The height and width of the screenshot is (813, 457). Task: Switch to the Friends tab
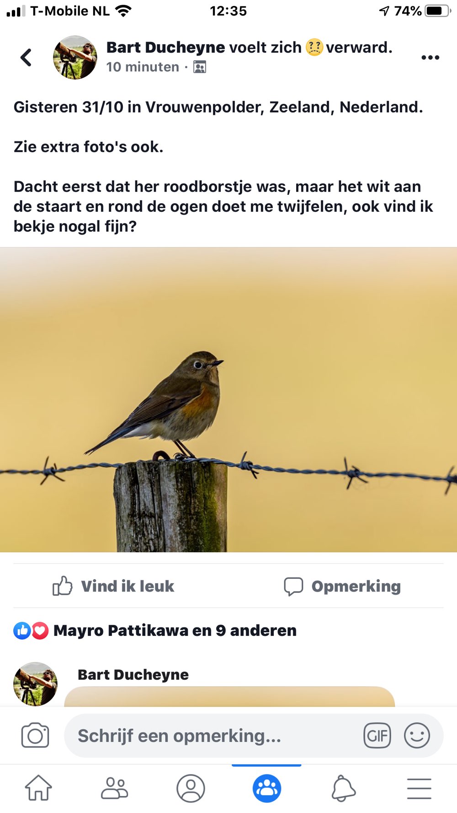(114, 788)
